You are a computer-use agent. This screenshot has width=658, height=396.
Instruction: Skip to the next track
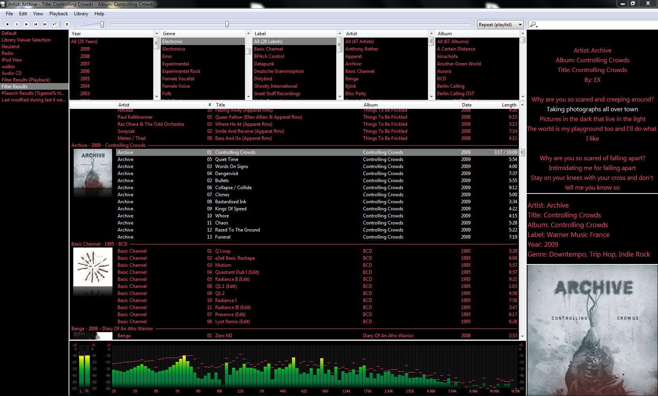tap(45, 24)
